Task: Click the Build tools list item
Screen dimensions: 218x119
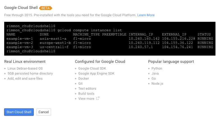Action: (x=86, y=94)
